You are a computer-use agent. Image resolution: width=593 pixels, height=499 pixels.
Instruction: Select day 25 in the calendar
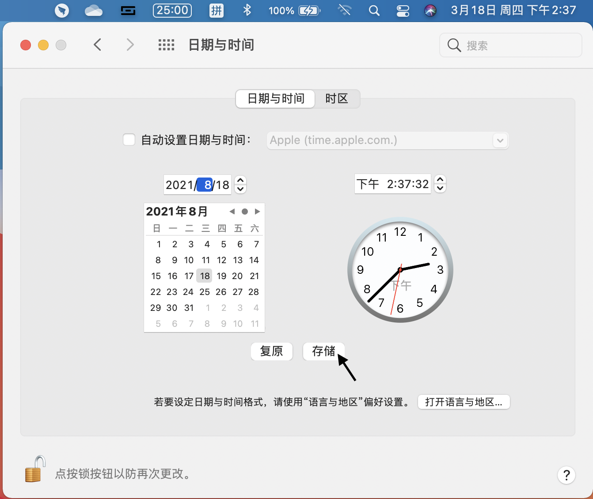(x=205, y=292)
